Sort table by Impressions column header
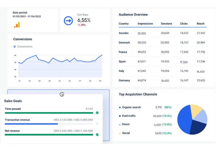Screen dimensions: 216x147 [x=145, y=24]
